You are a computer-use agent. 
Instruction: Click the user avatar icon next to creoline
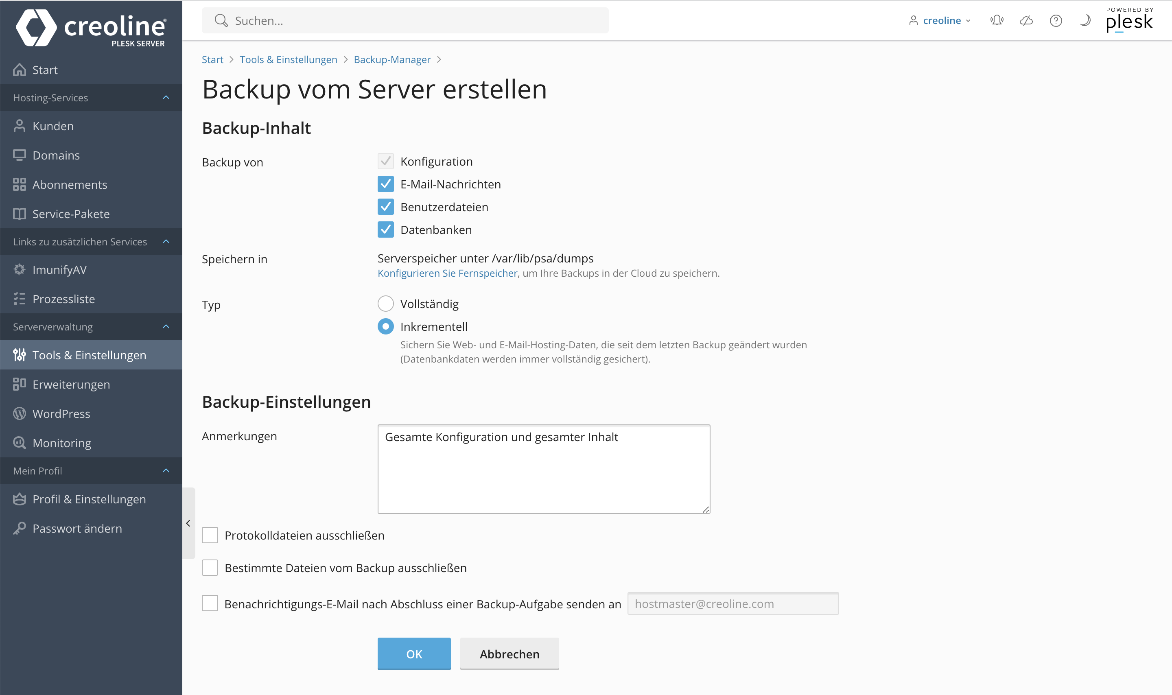click(x=913, y=21)
